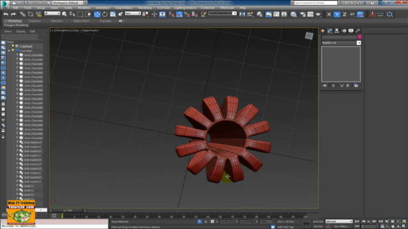Open the Utilities command panel tab
This screenshot has width=408, height=229.
click(358, 31)
